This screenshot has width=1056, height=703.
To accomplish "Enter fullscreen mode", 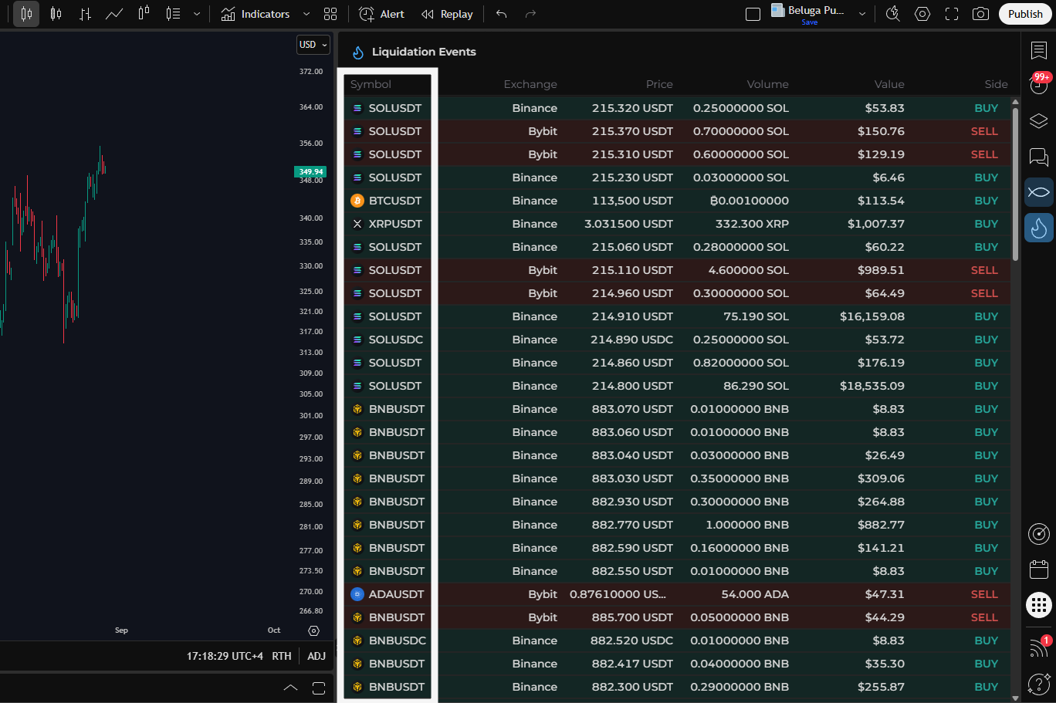I will click(952, 14).
